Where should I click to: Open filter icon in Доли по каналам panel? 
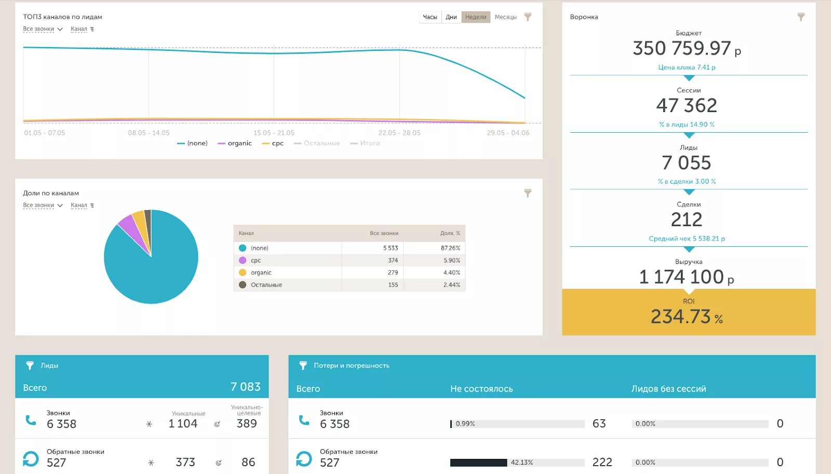coord(528,193)
